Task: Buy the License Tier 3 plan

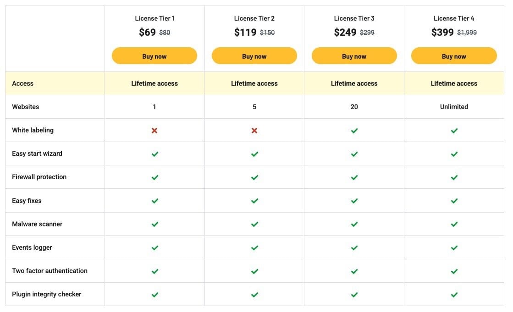Action: pyautogui.click(x=354, y=56)
